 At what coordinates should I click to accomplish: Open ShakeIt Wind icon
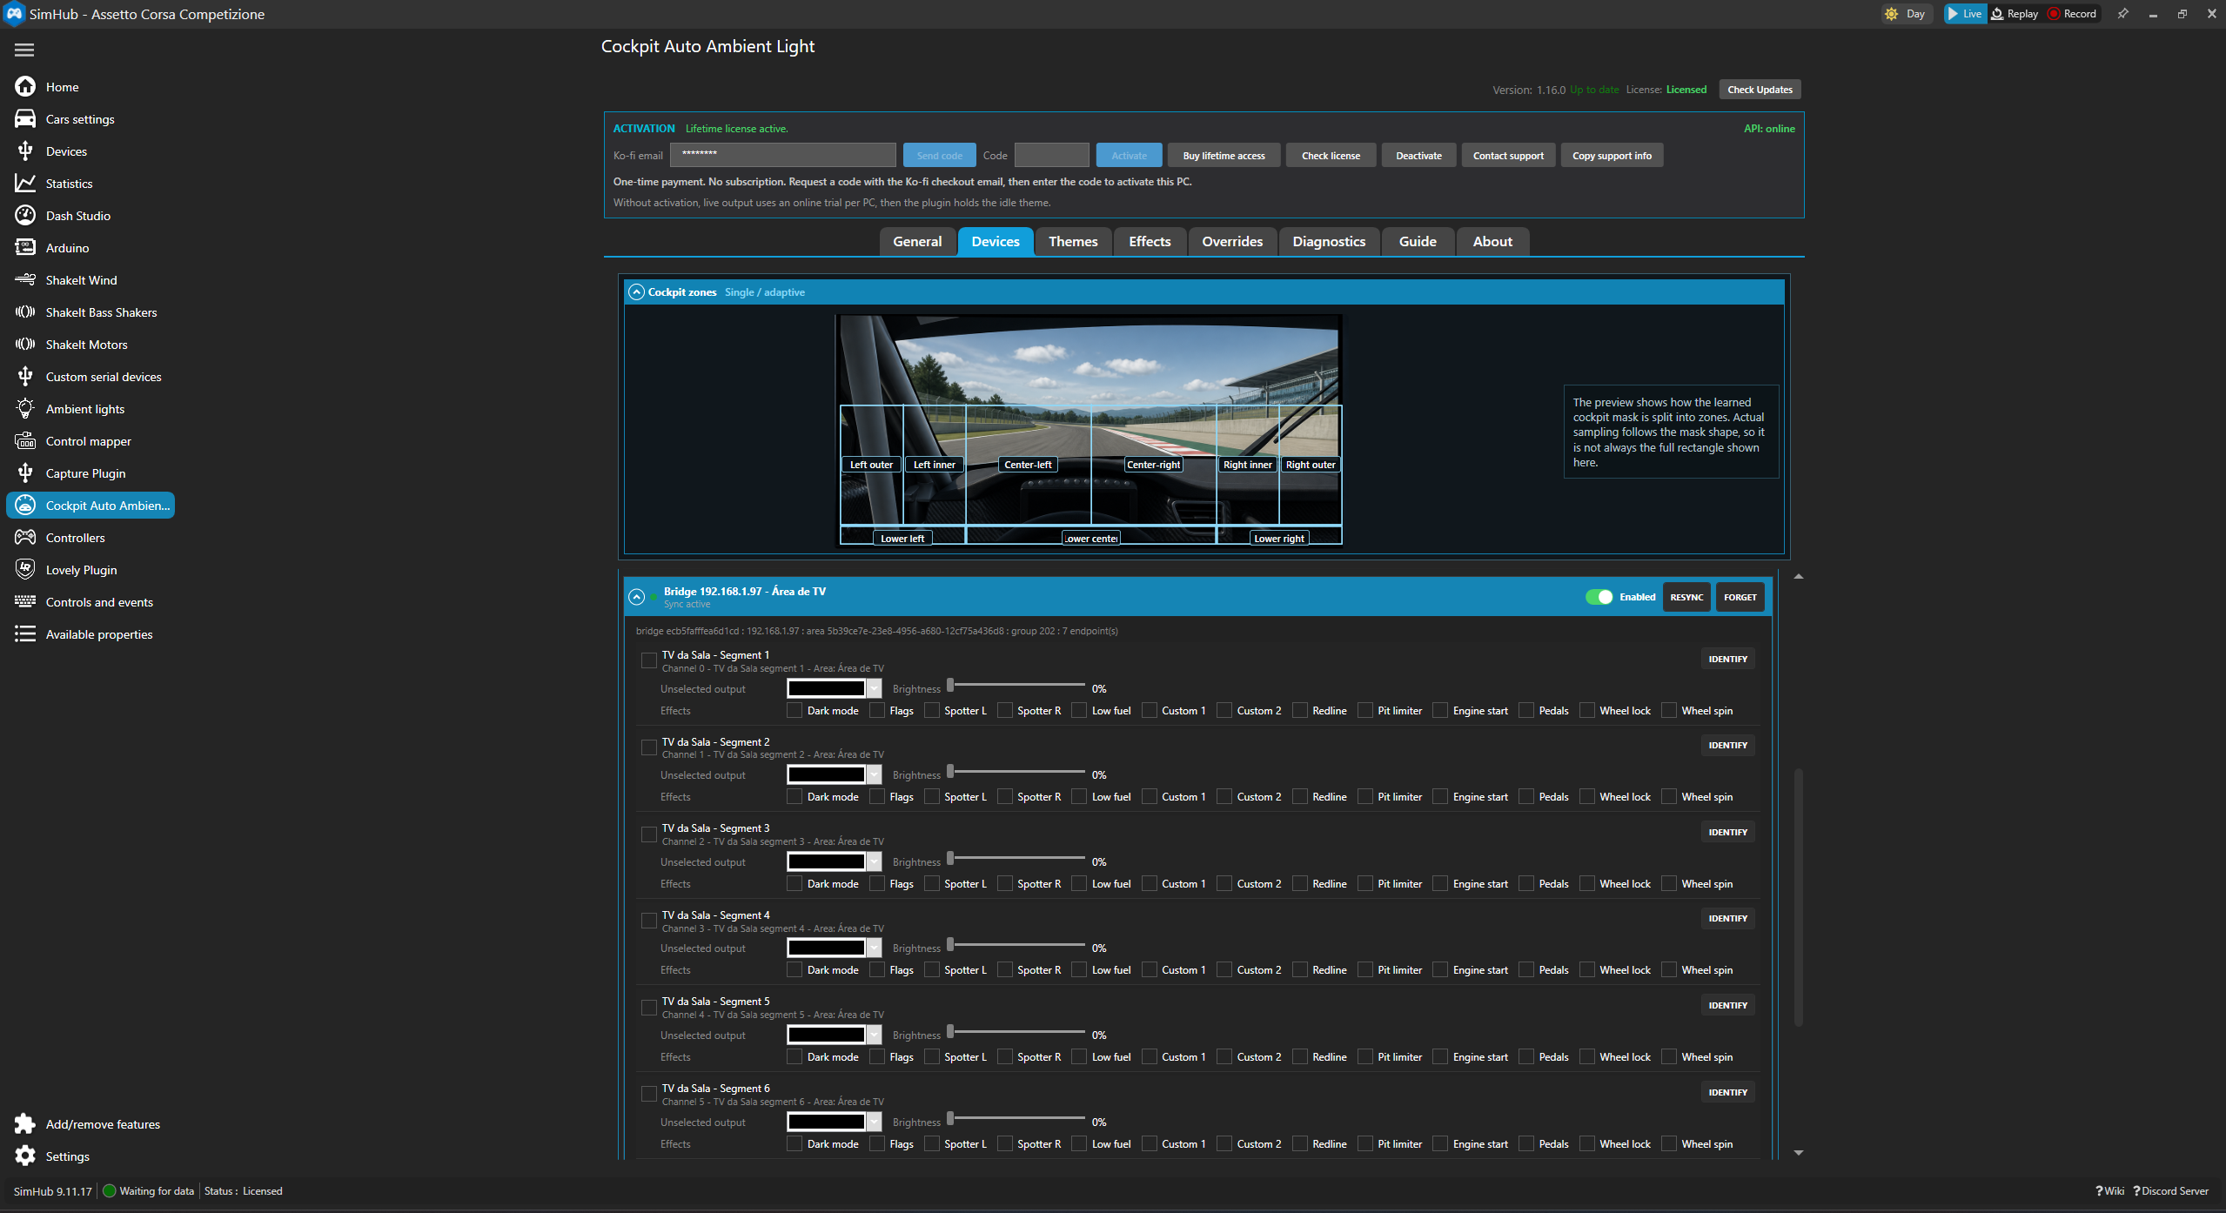[25, 279]
